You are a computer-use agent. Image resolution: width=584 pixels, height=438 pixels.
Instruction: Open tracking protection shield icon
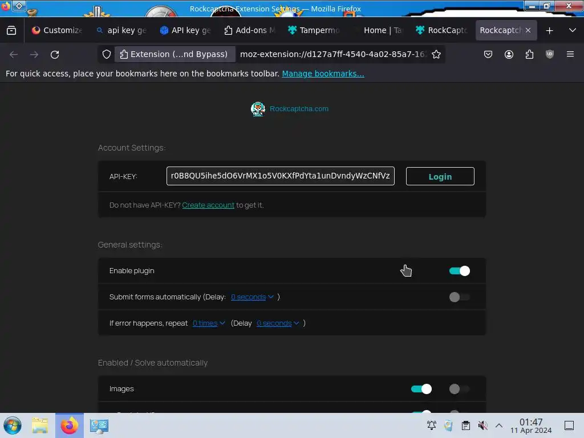pyautogui.click(x=107, y=54)
